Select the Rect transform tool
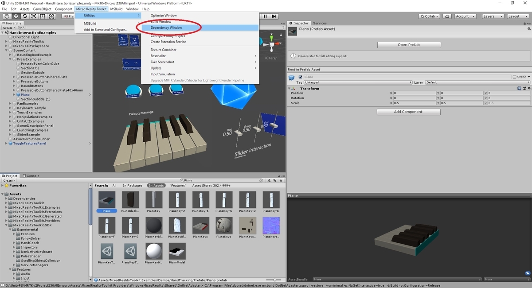The width and height of the screenshot is (532, 288). [43, 16]
